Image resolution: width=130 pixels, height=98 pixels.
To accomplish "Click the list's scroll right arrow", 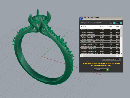I will pos(119,56).
